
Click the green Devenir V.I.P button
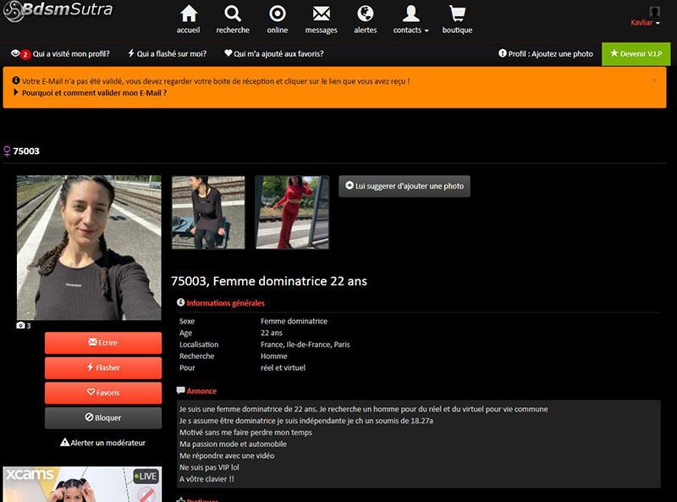coord(636,53)
